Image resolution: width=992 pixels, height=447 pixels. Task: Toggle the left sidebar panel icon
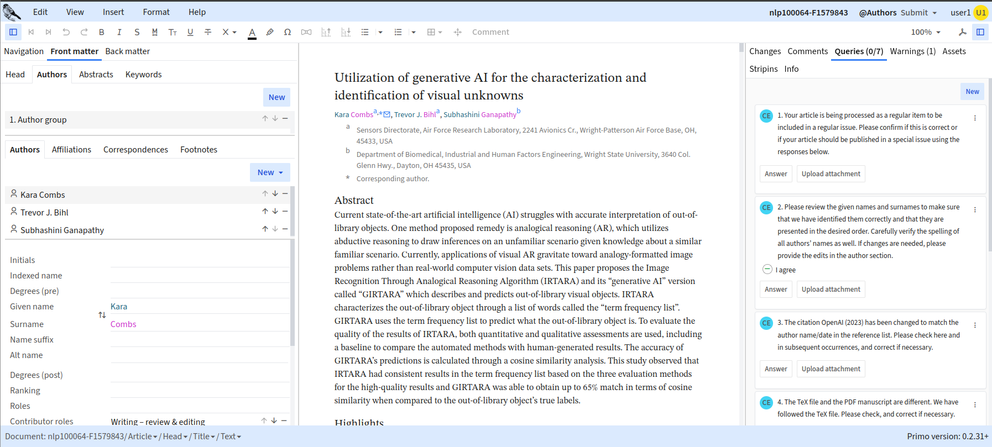coord(13,32)
